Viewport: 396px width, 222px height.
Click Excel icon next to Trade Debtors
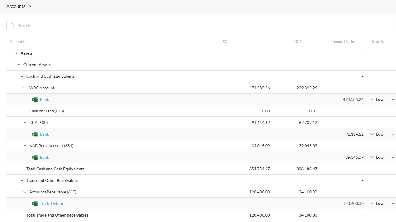[35, 203]
